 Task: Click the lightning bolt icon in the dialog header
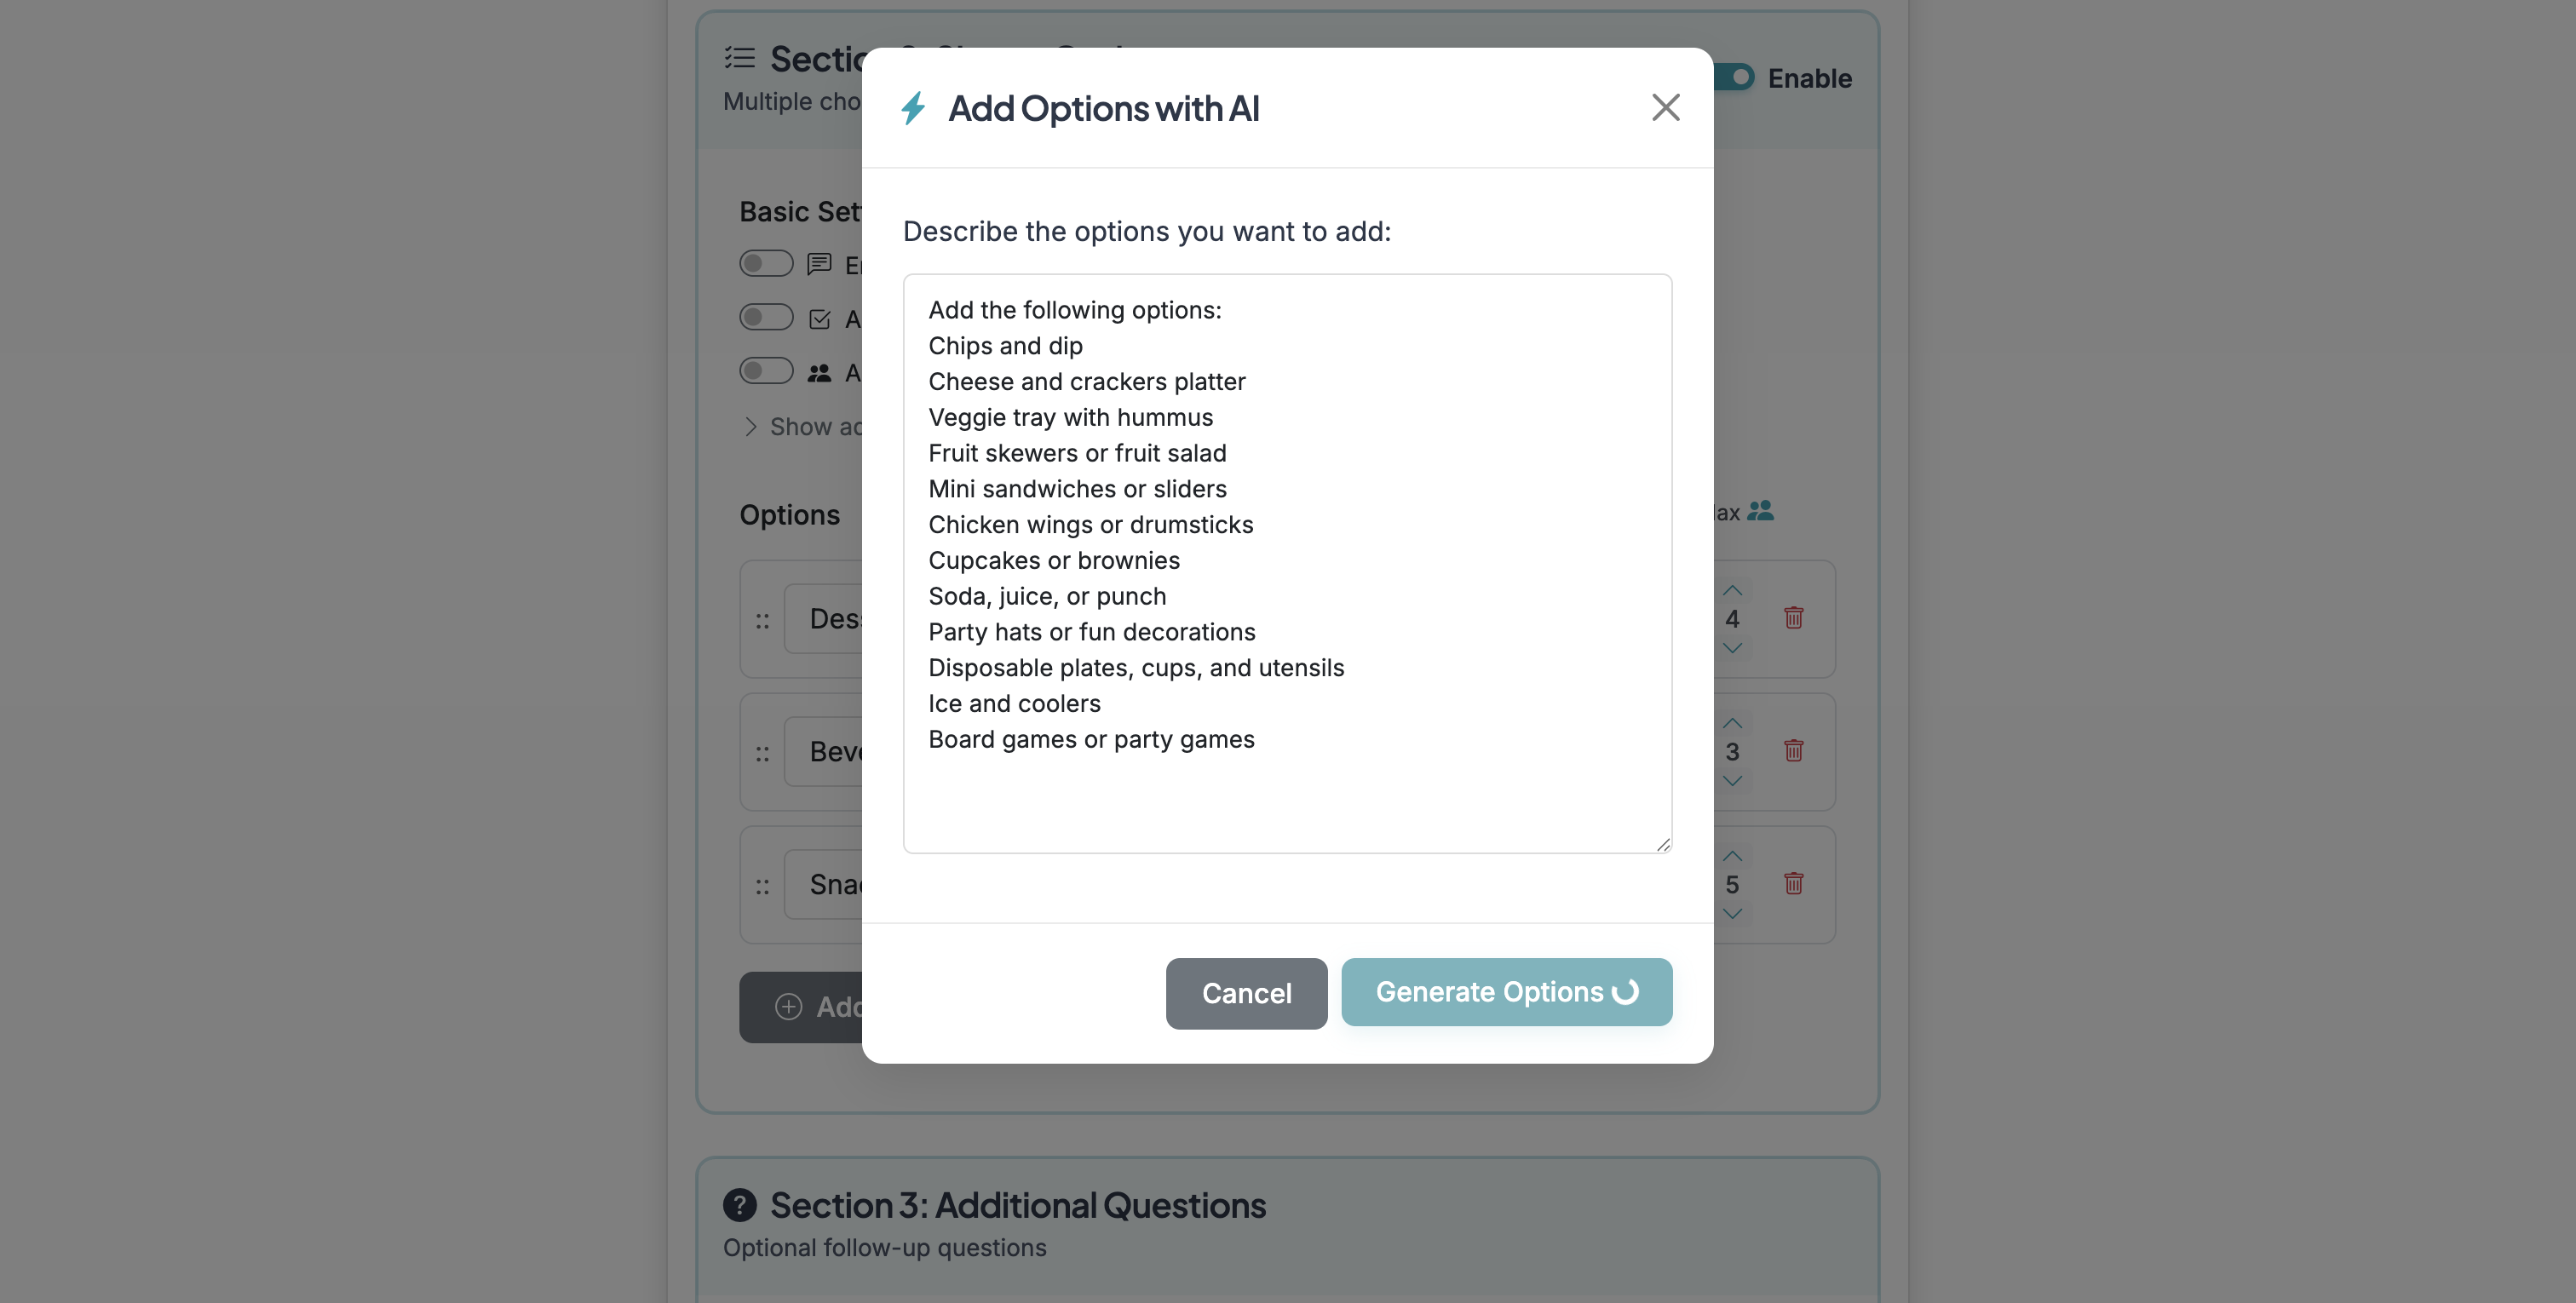[x=913, y=108]
